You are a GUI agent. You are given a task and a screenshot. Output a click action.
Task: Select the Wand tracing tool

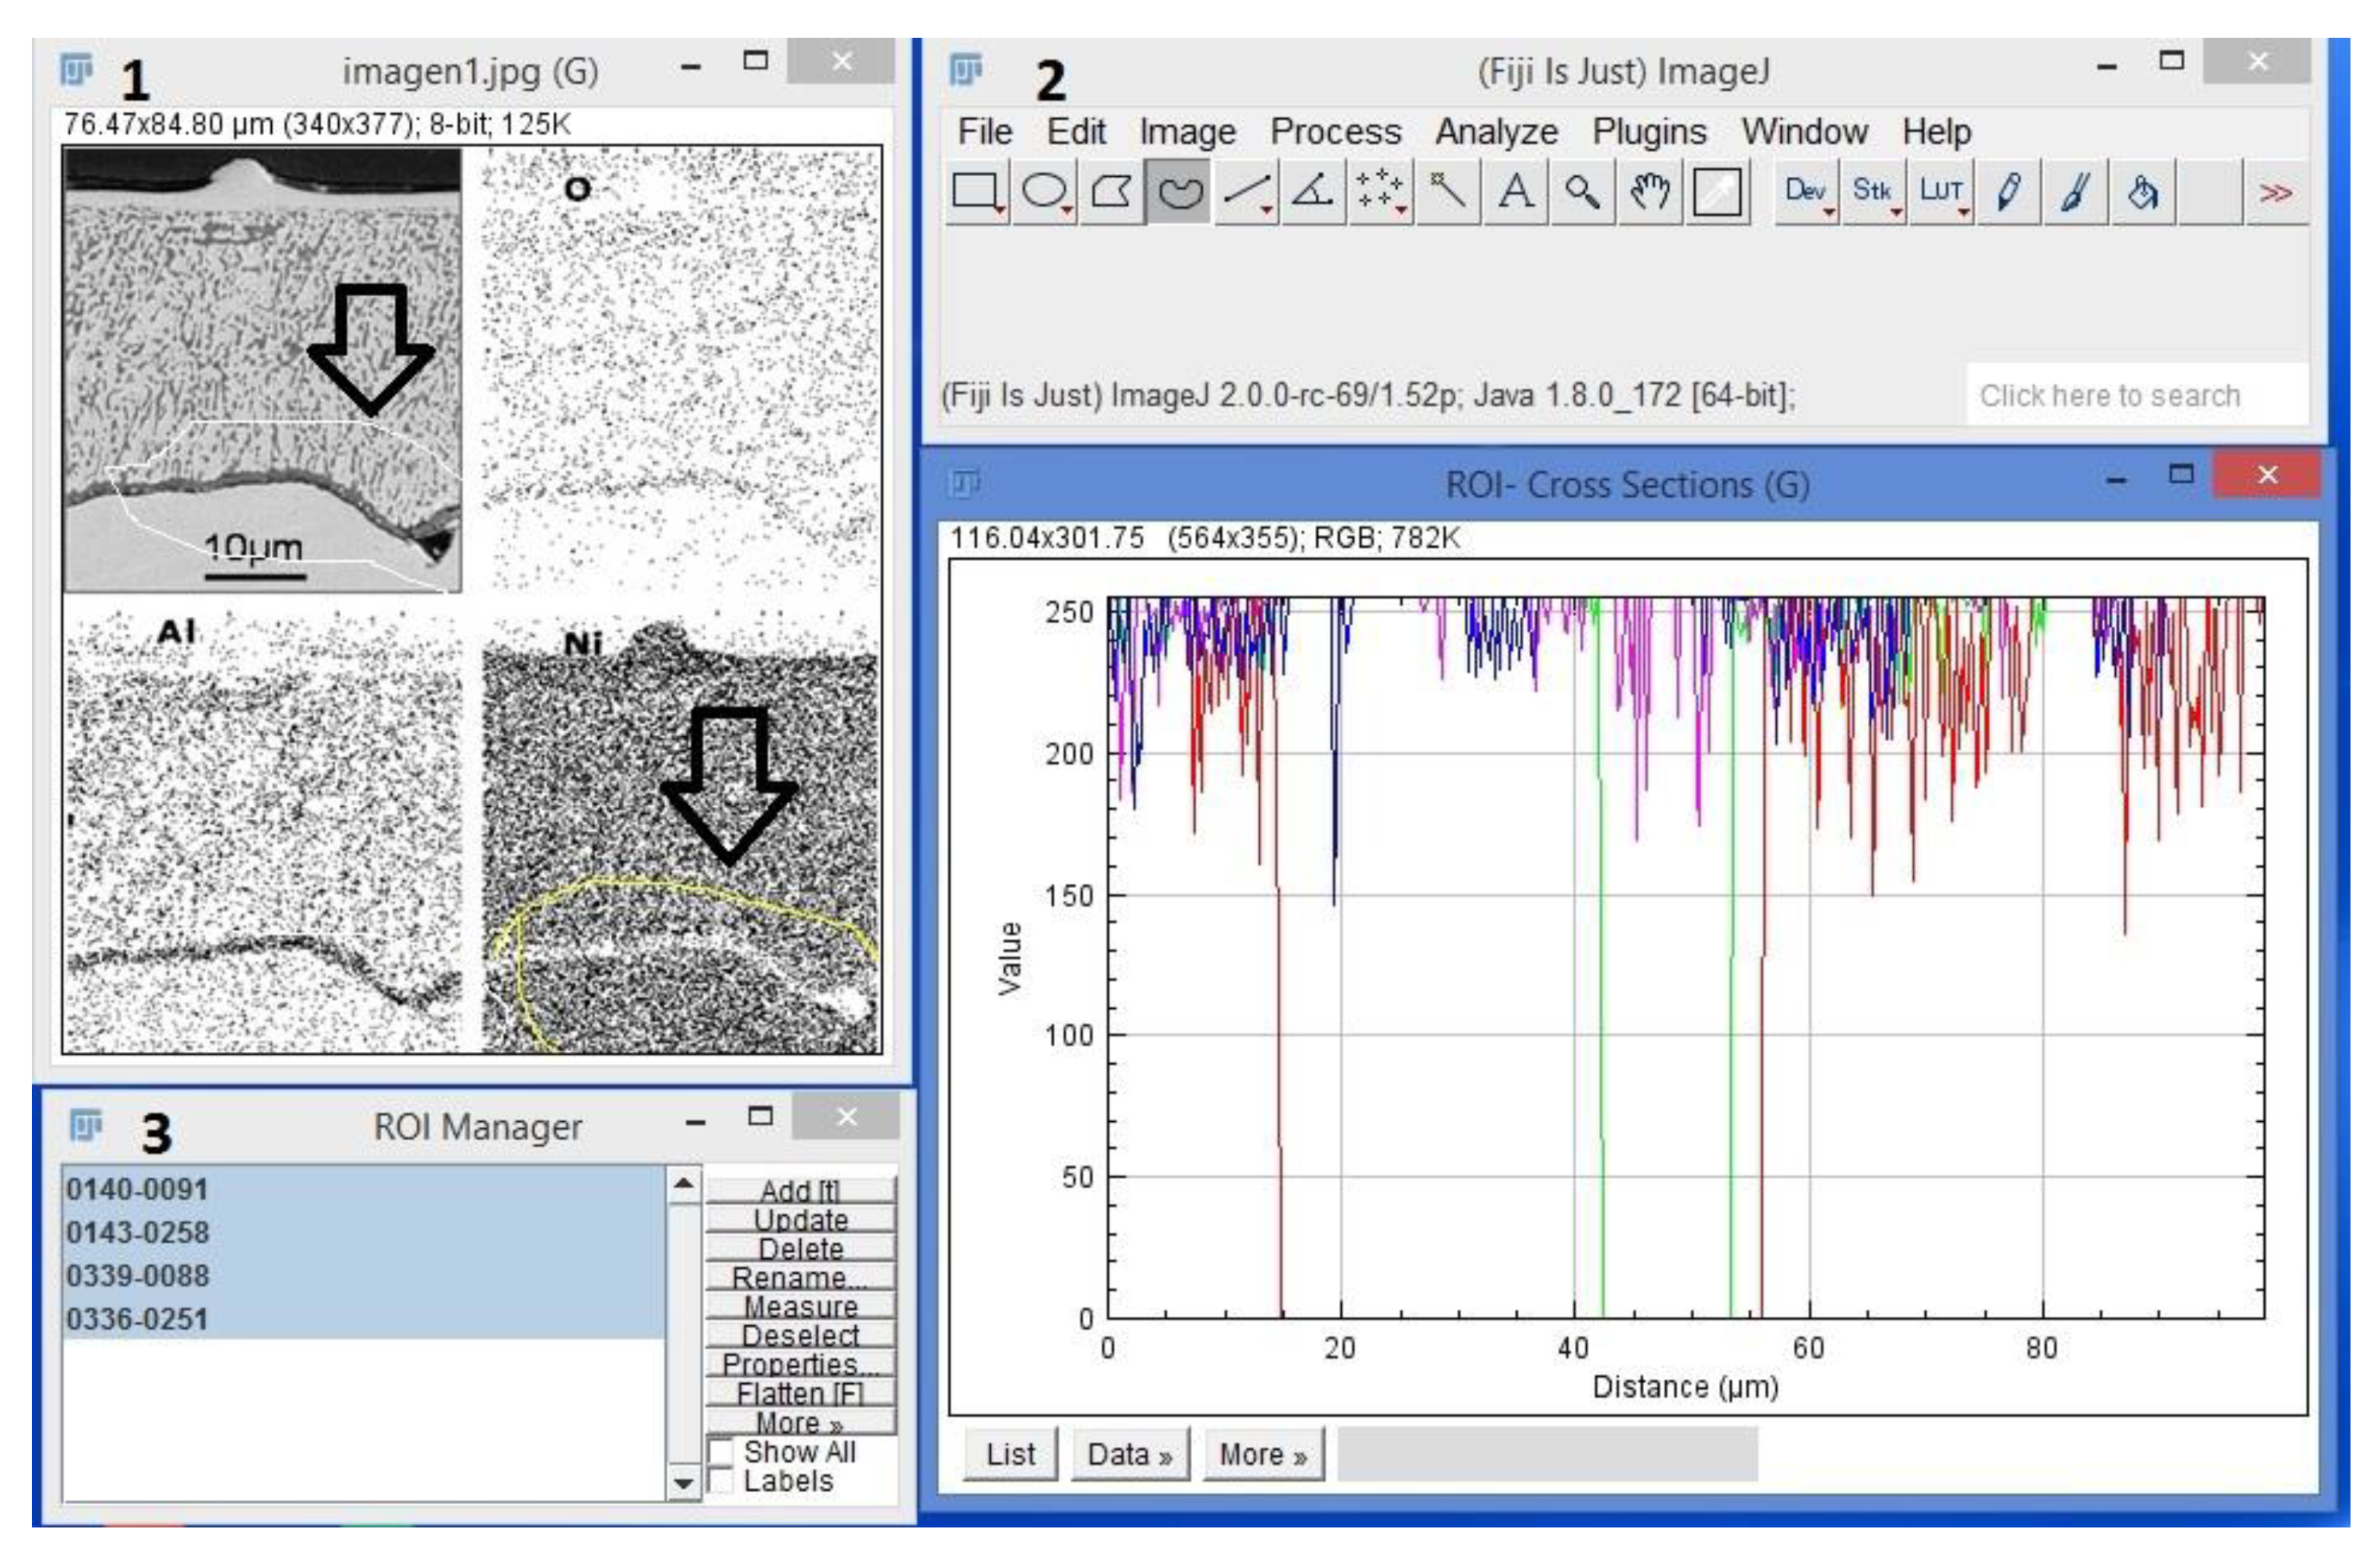click(x=1447, y=191)
